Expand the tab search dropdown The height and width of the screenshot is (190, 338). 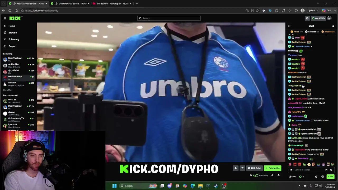point(3,4)
